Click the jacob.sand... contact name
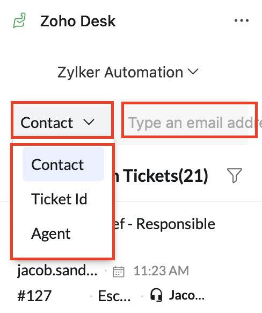Image resolution: width=262 pixels, height=313 pixels. point(57,271)
